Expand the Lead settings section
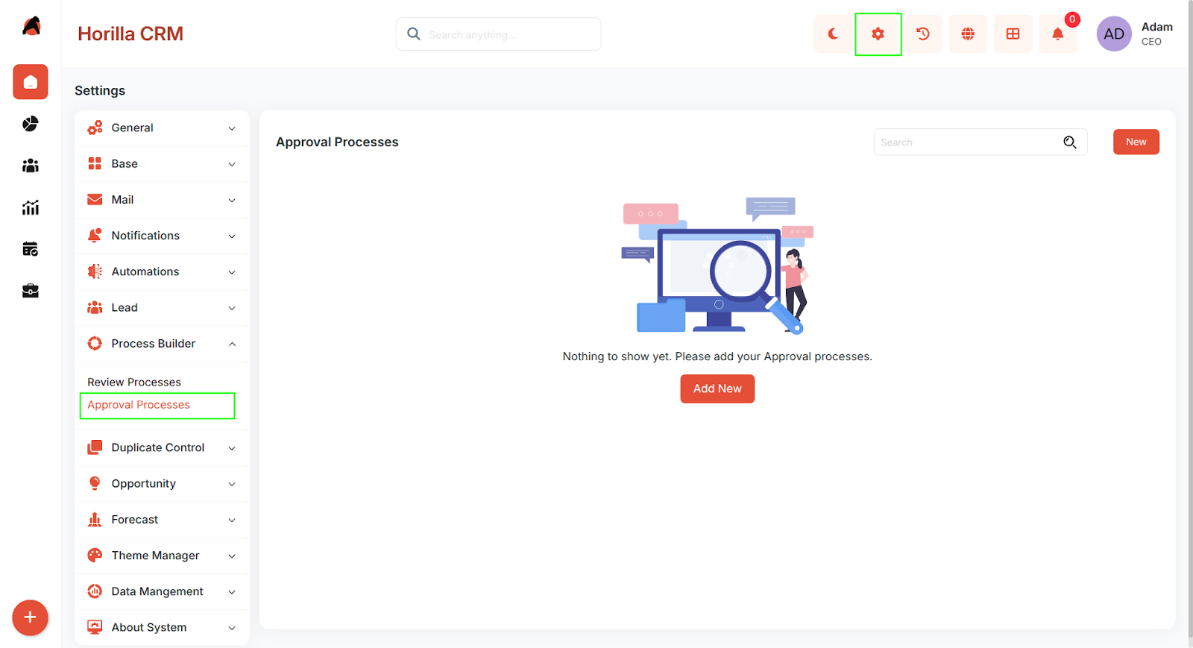The width and height of the screenshot is (1193, 648). [163, 308]
